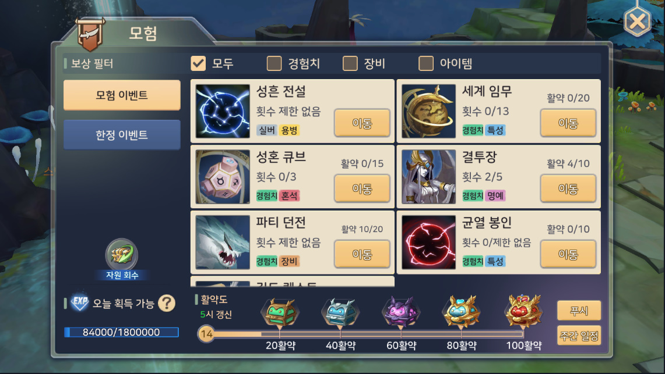The height and width of the screenshot is (374, 665).
Task: Select the 균열 봉인 red orb image
Action: [x=428, y=242]
